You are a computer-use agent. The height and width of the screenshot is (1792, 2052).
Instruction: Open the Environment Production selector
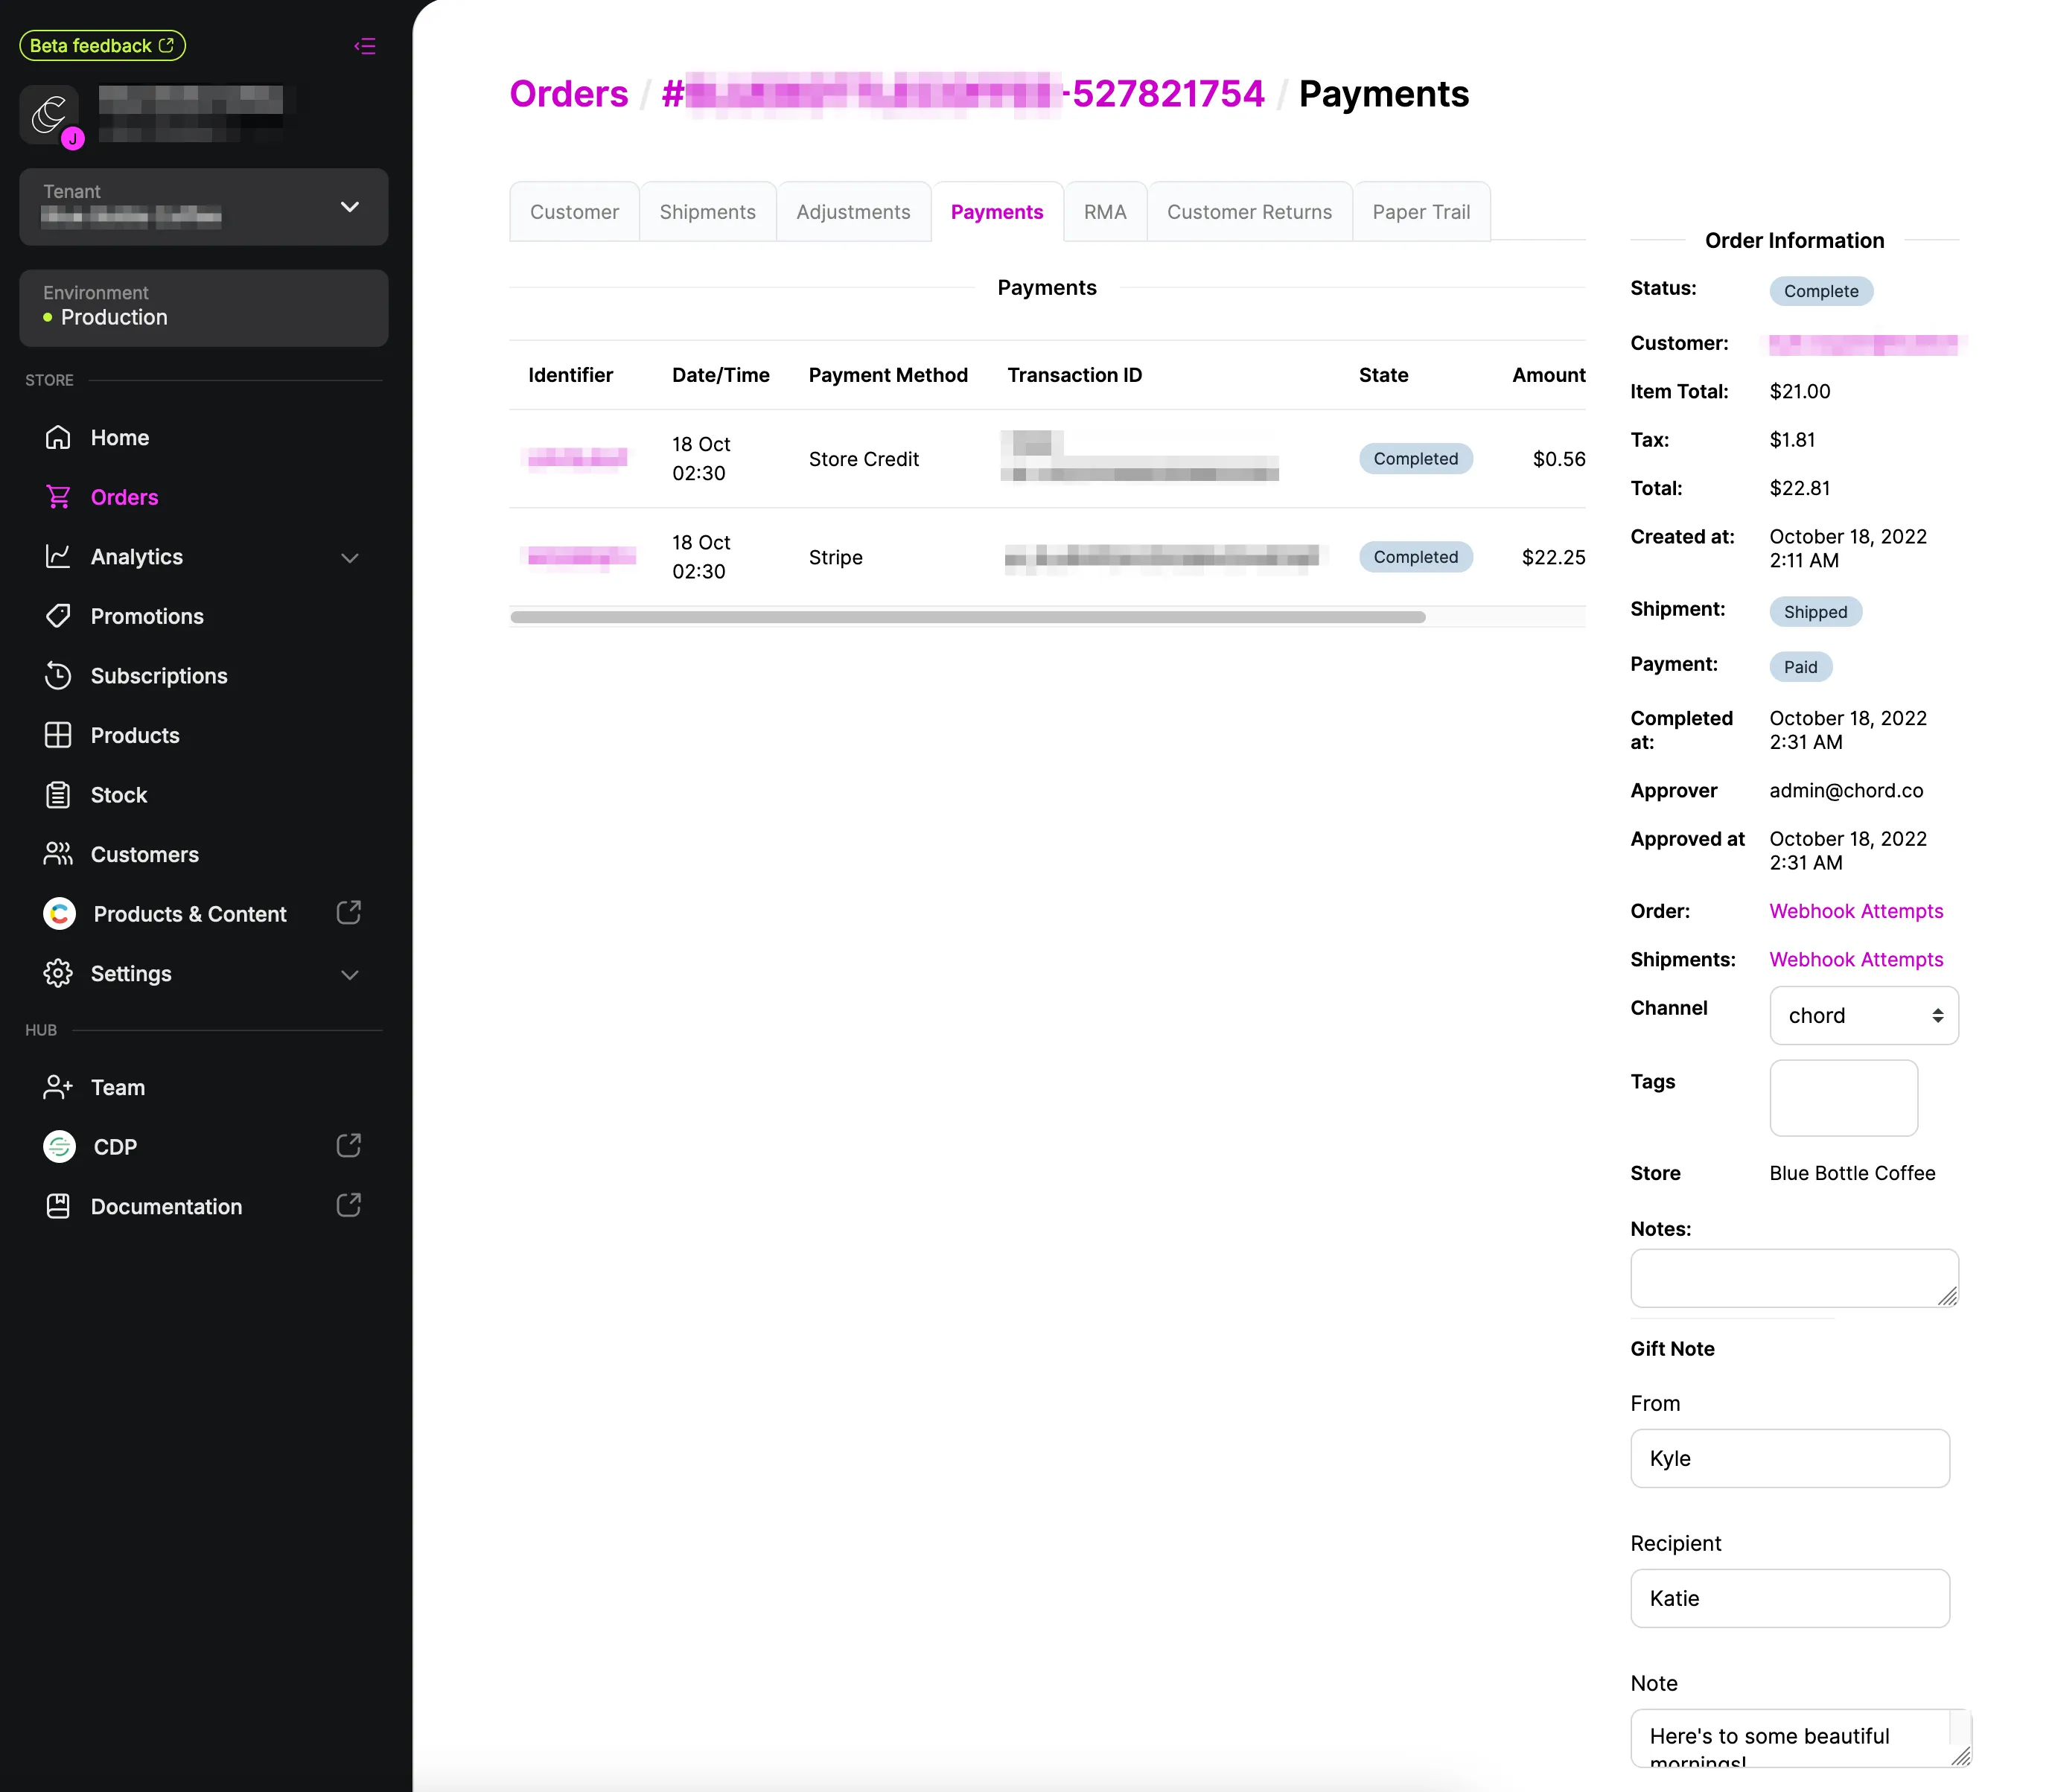click(204, 308)
